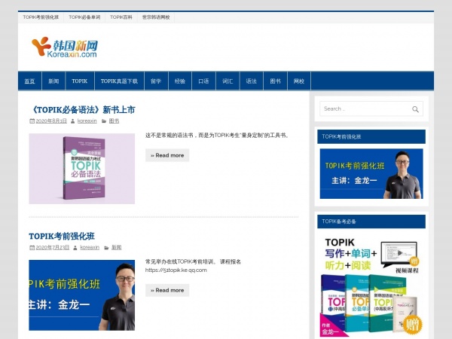452x339 pixels.
Task: Click Read more under the 考前强化班 post
Action: click(x=167, y=290)
